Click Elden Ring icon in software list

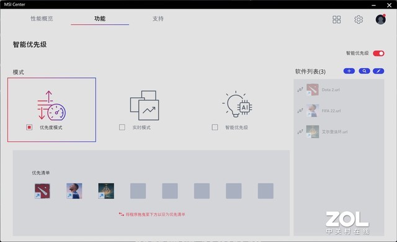pos(313,132)
